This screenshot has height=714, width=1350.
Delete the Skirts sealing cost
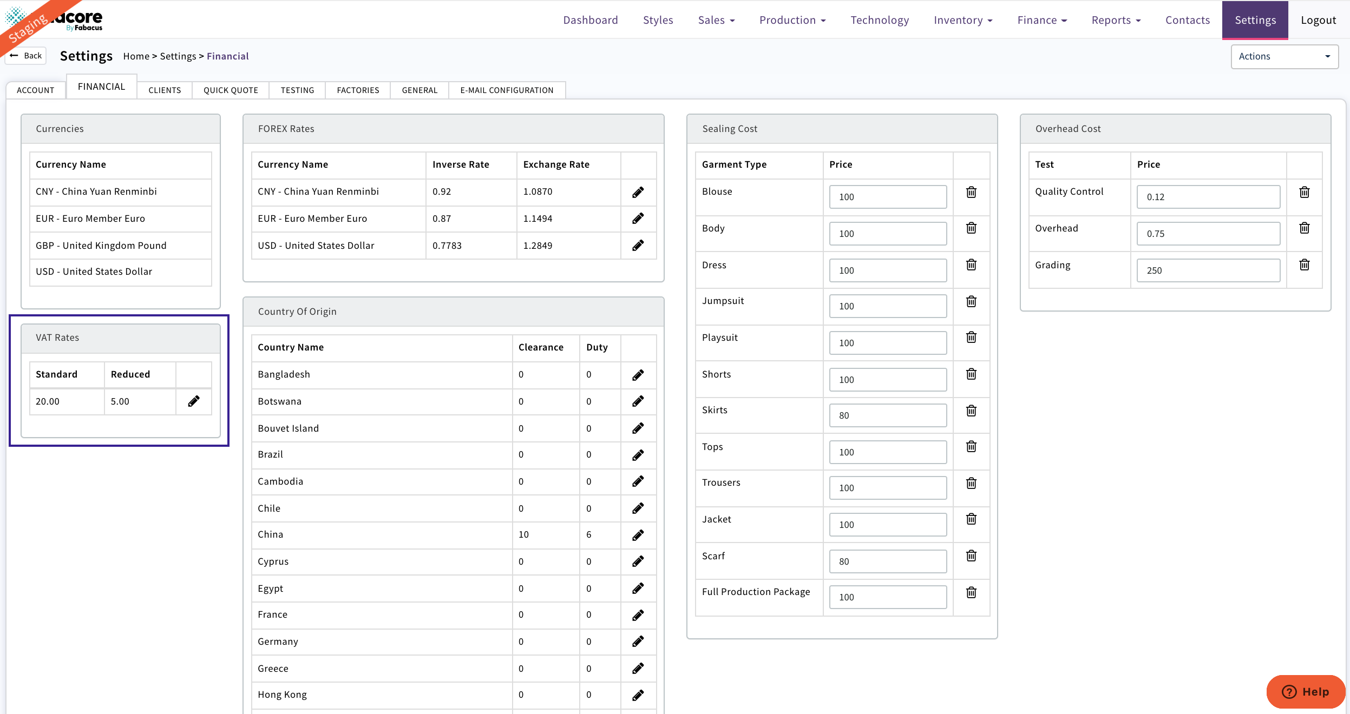point(971,411)
